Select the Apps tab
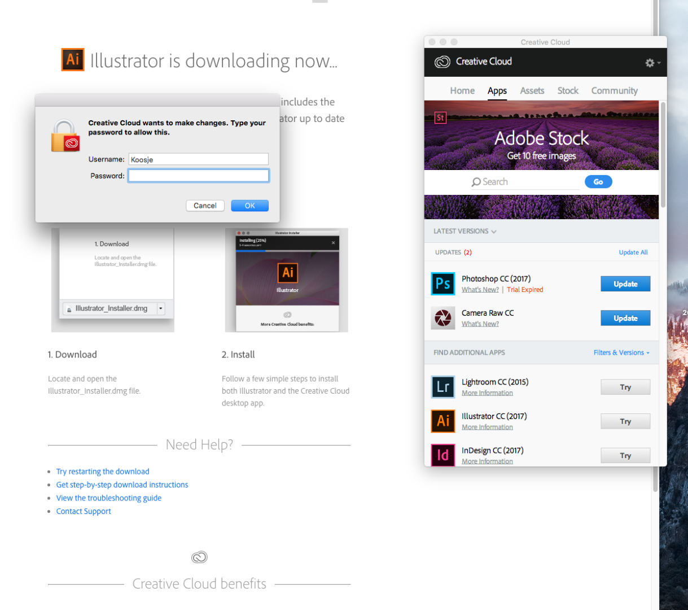Screen dimensions: 688x610 tap(497, 91)
